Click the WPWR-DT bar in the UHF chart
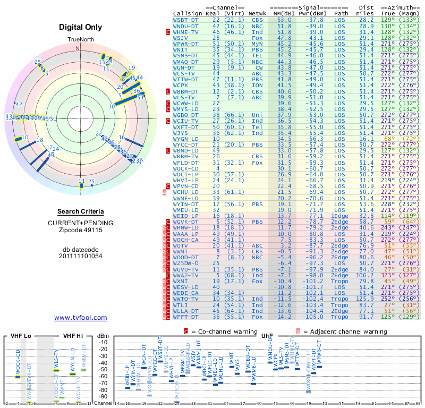 [x=320, y=367]
